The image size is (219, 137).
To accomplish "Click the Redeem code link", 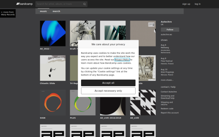I will pos(167,109).
